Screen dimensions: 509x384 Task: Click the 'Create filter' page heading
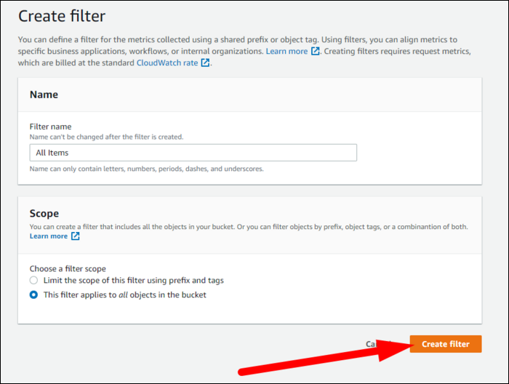[x=63, y=15]
